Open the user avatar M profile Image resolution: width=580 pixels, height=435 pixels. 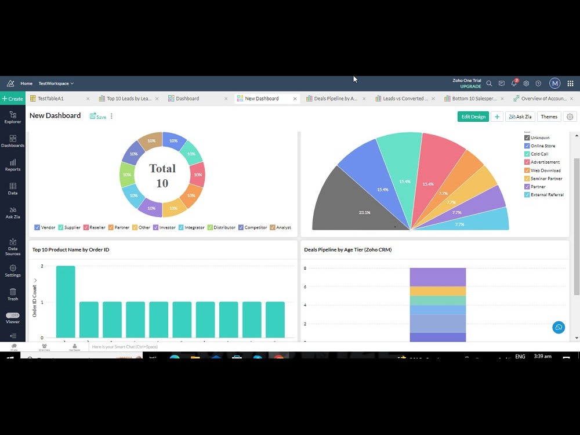(554, 84)
